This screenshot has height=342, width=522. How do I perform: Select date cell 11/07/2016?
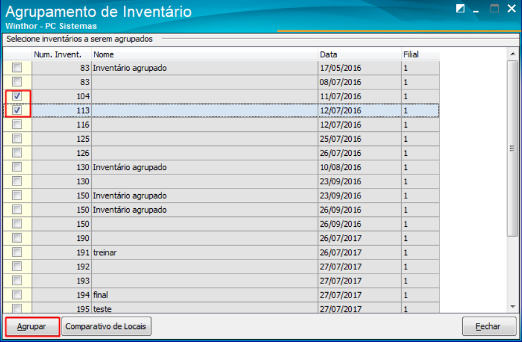click(360, 96)
